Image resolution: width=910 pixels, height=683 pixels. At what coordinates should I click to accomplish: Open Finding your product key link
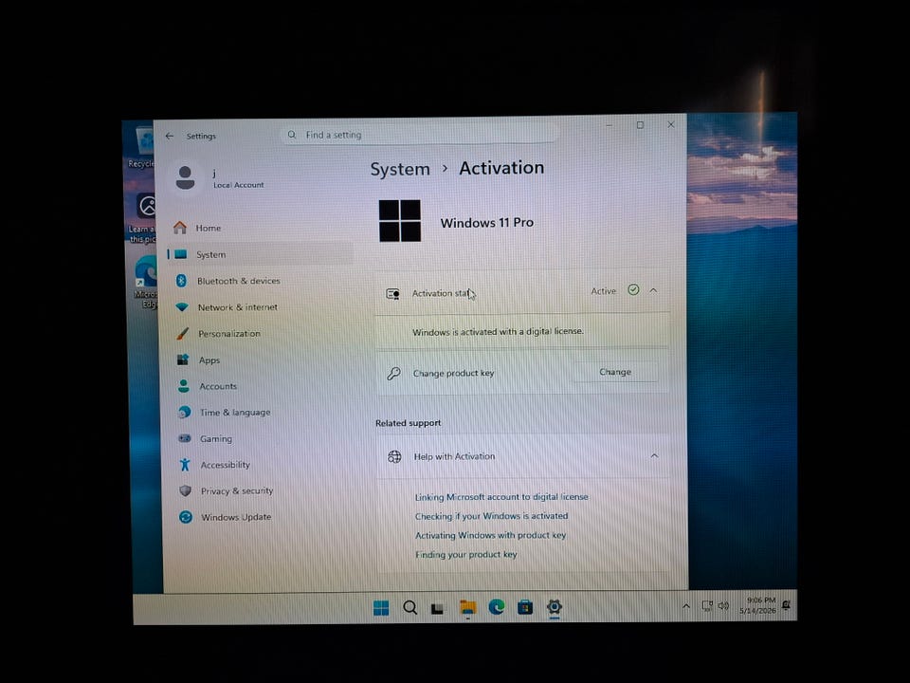pos(465,555)
